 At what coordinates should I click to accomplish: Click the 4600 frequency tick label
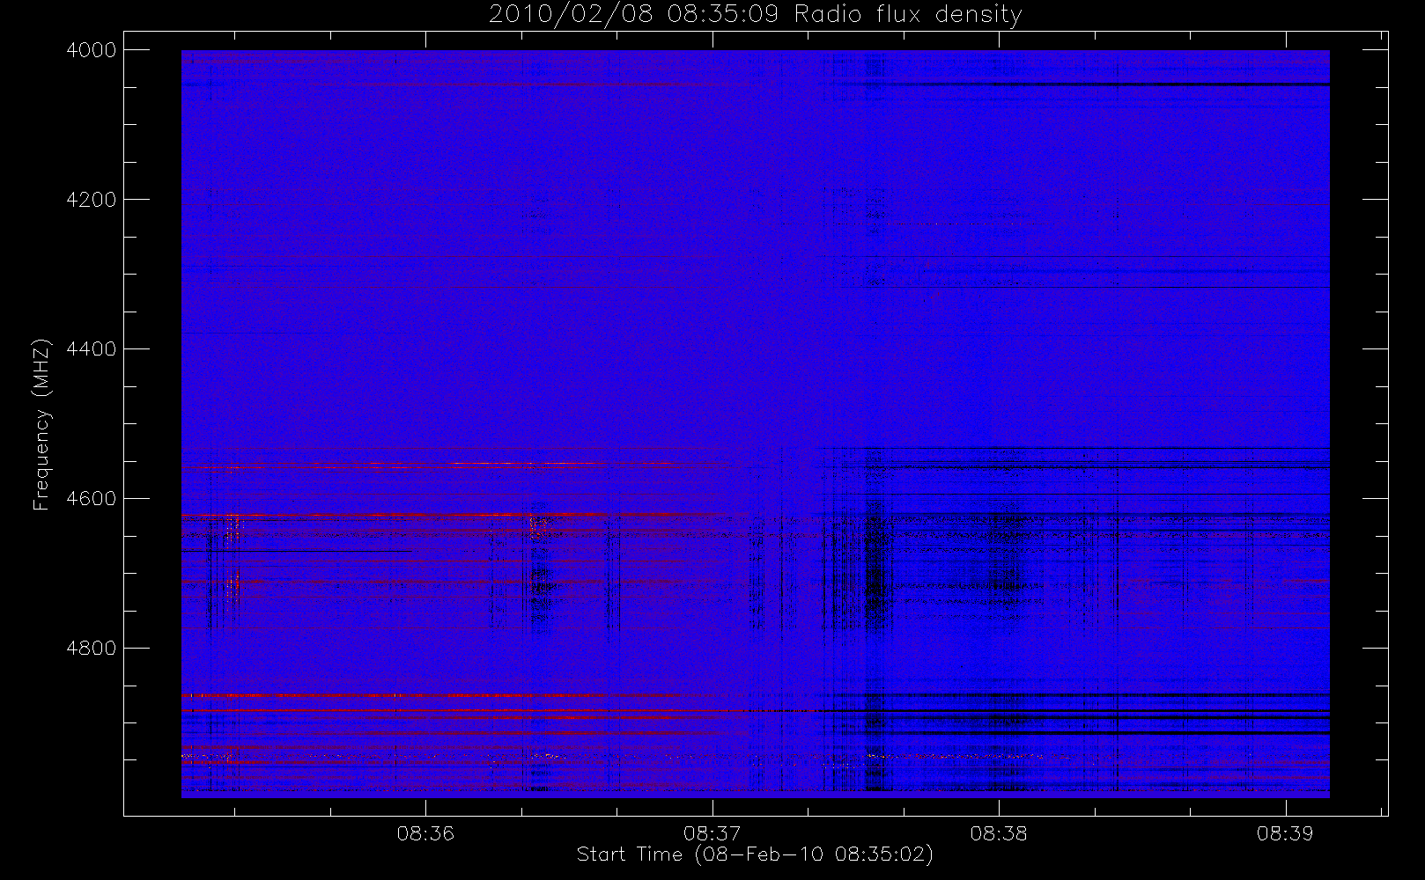(x=92, y=499)
